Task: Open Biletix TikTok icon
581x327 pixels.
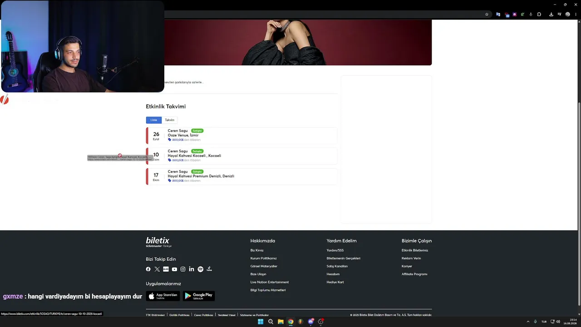Action: coord(209,269)
